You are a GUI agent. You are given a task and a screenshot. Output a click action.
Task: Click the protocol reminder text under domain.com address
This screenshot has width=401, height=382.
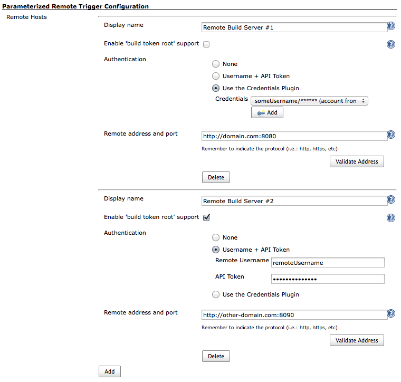click(270, 149)
